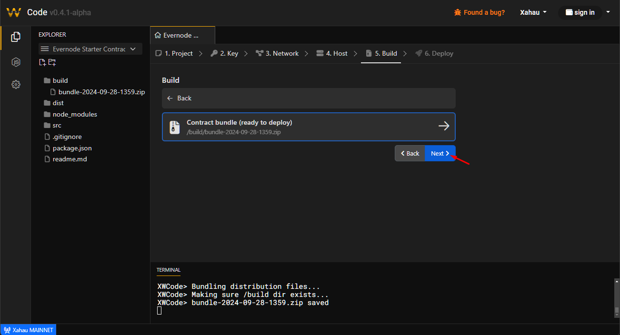Go to step 4. Host
620x335 pixels.
[332, 53]
